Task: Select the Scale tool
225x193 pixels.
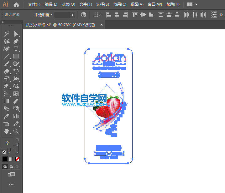Action: click(x=7, y=79)
